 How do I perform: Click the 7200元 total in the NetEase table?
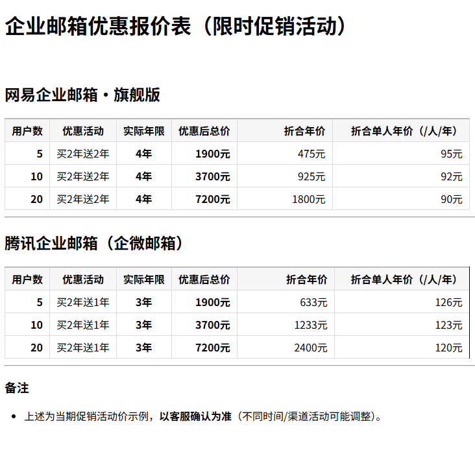212,199
